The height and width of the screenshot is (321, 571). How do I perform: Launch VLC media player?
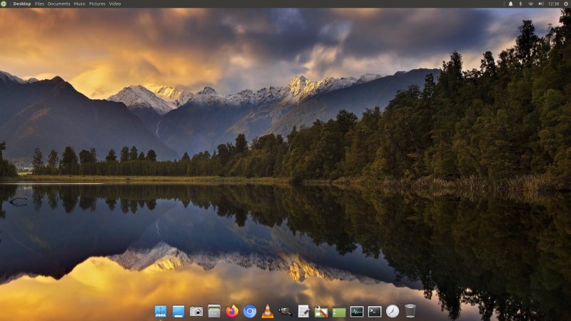click(268, 311)
